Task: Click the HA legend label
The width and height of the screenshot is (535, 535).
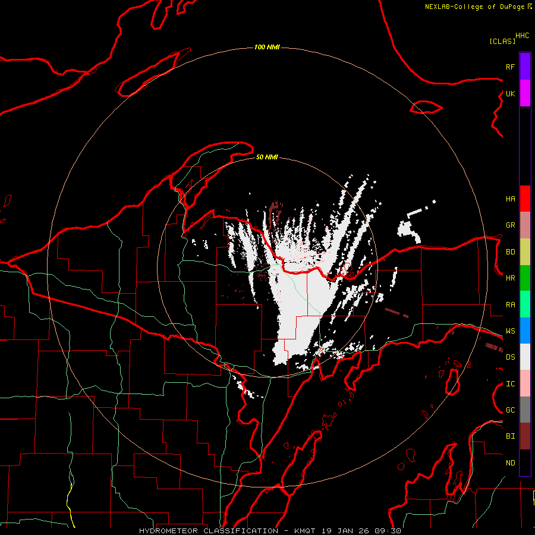Action: (510, 199)
